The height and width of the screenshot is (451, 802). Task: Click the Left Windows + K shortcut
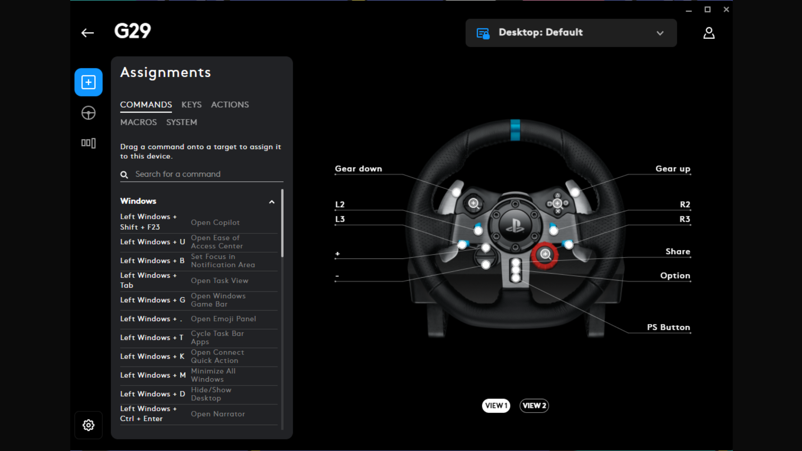152,356
